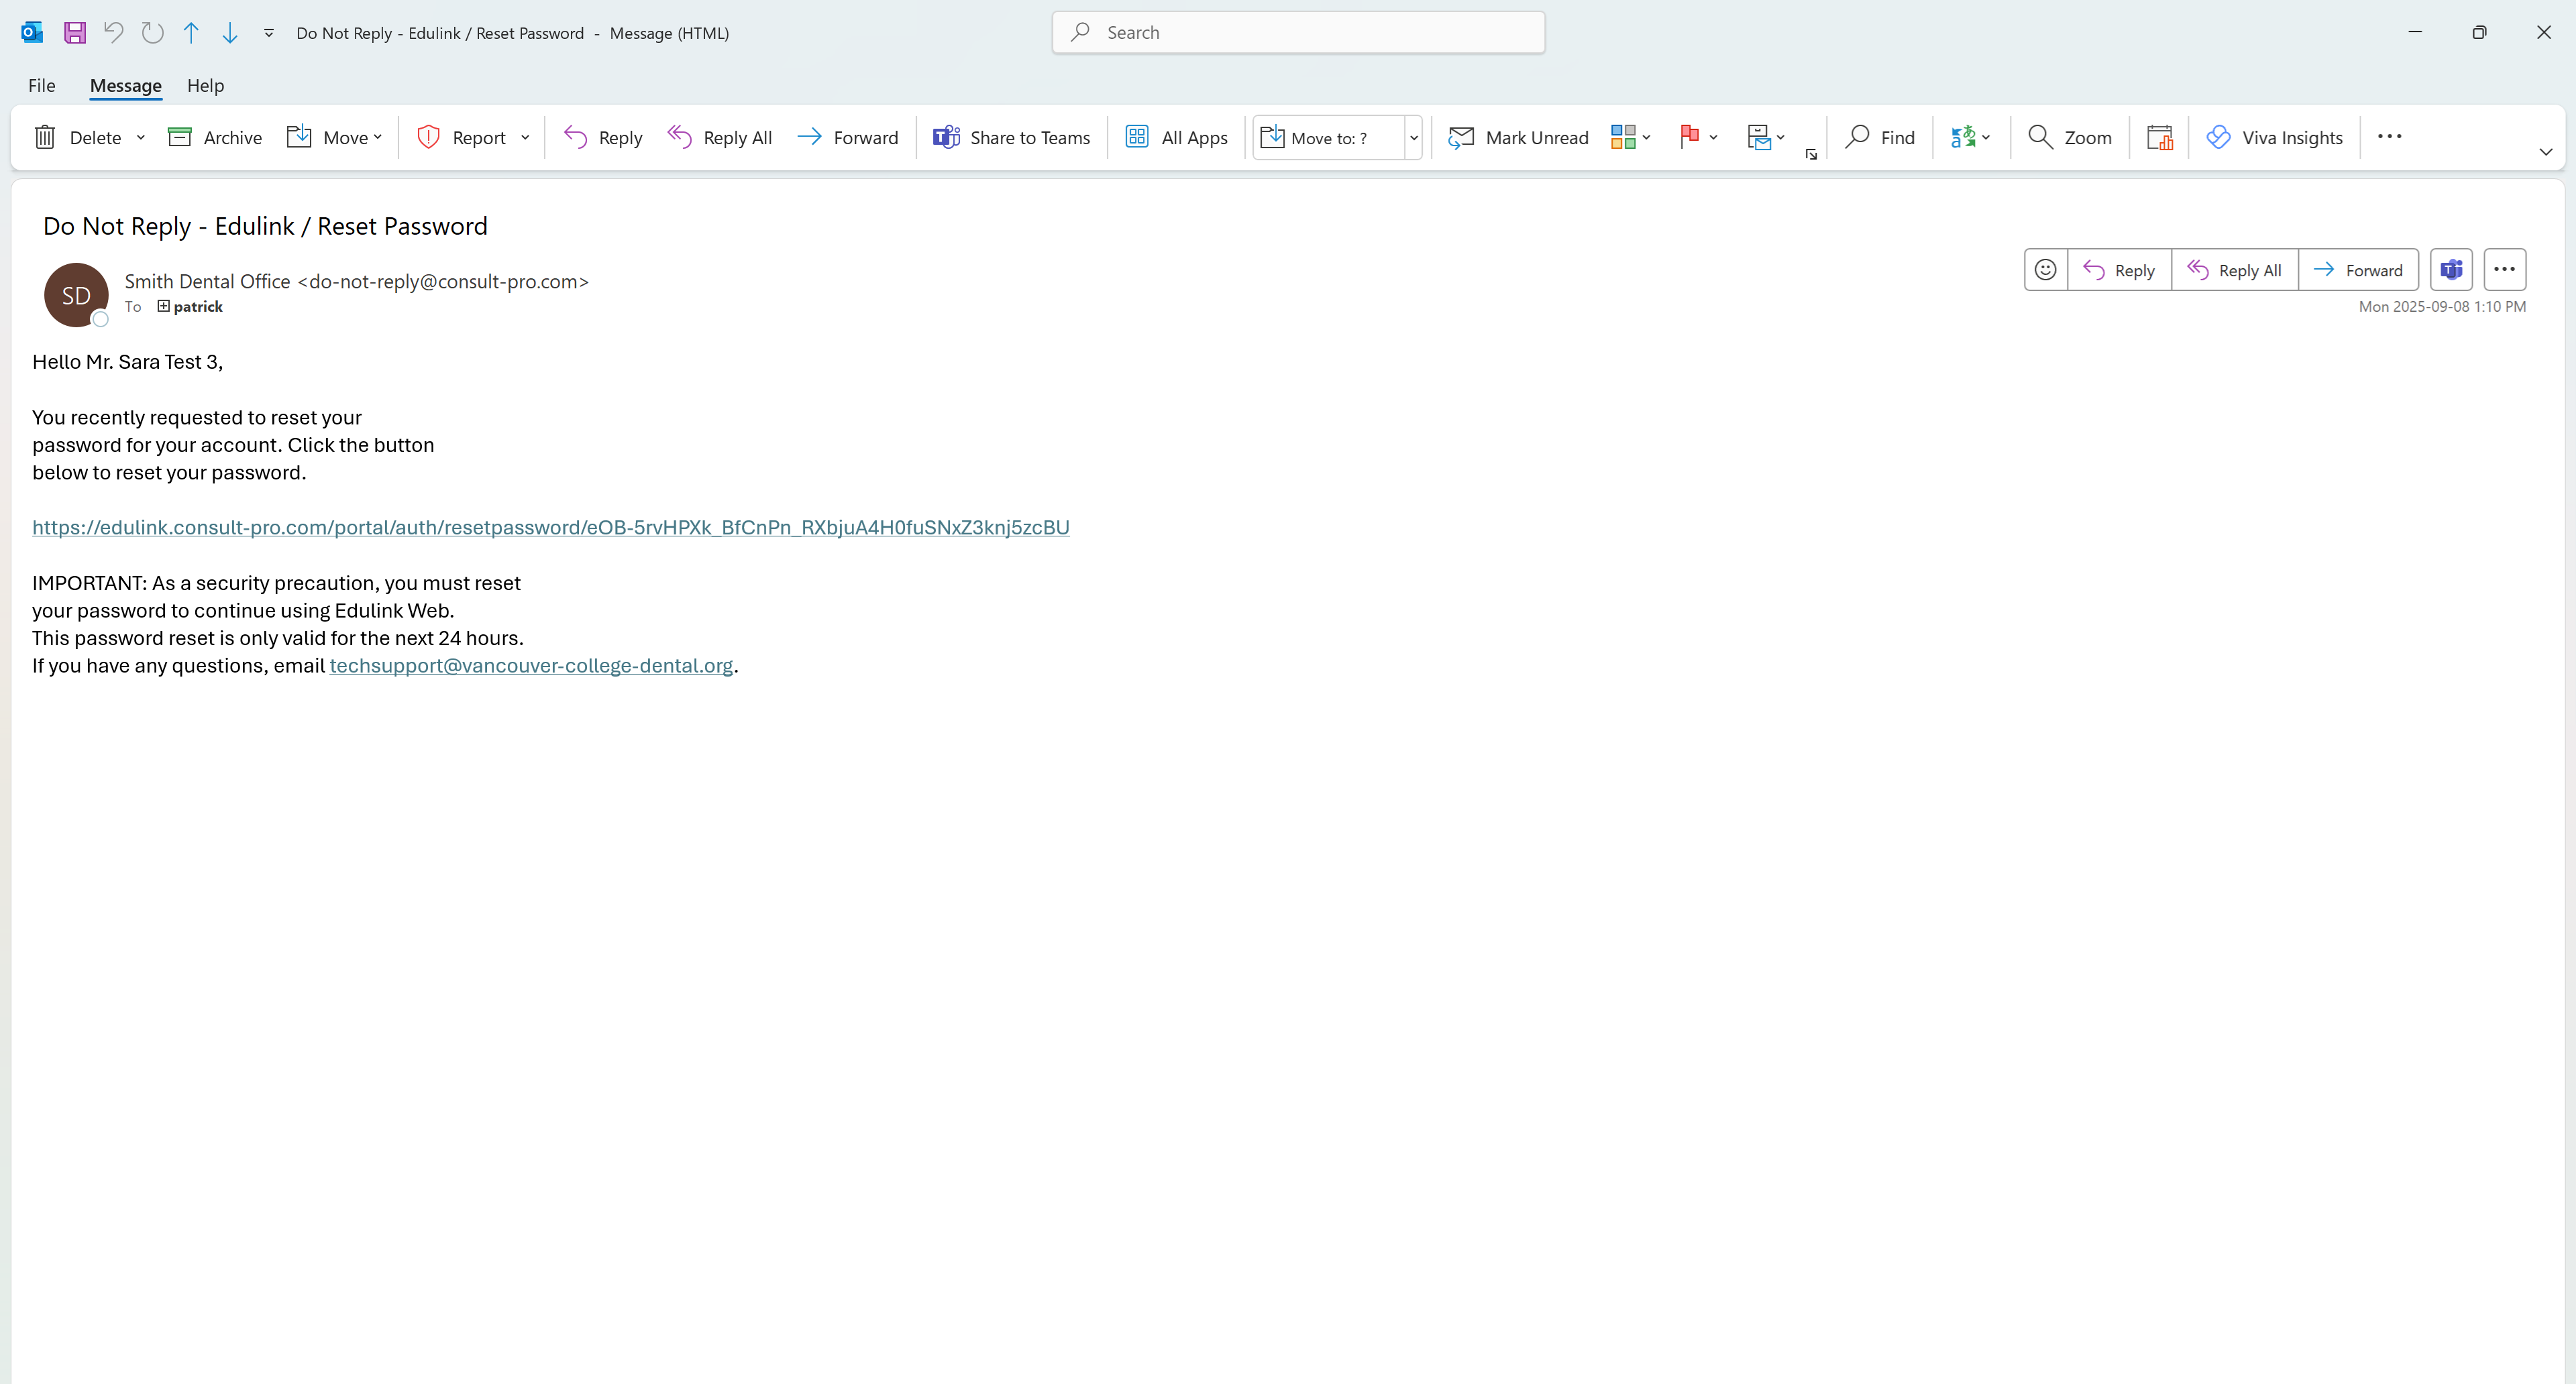Click Reply button in message header
Image resolution: width=2576 pixels, height=1384 pixels.
(x=2119, y=270)
